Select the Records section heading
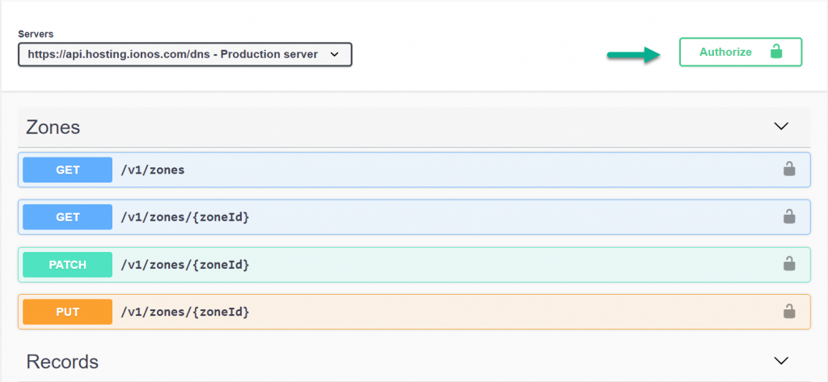This screenshot has width=828, height=382. 62,361
